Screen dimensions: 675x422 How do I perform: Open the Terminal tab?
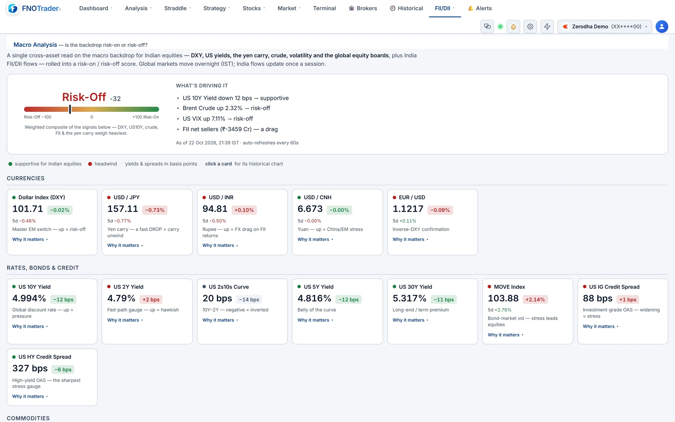click(x=324, y=8)
